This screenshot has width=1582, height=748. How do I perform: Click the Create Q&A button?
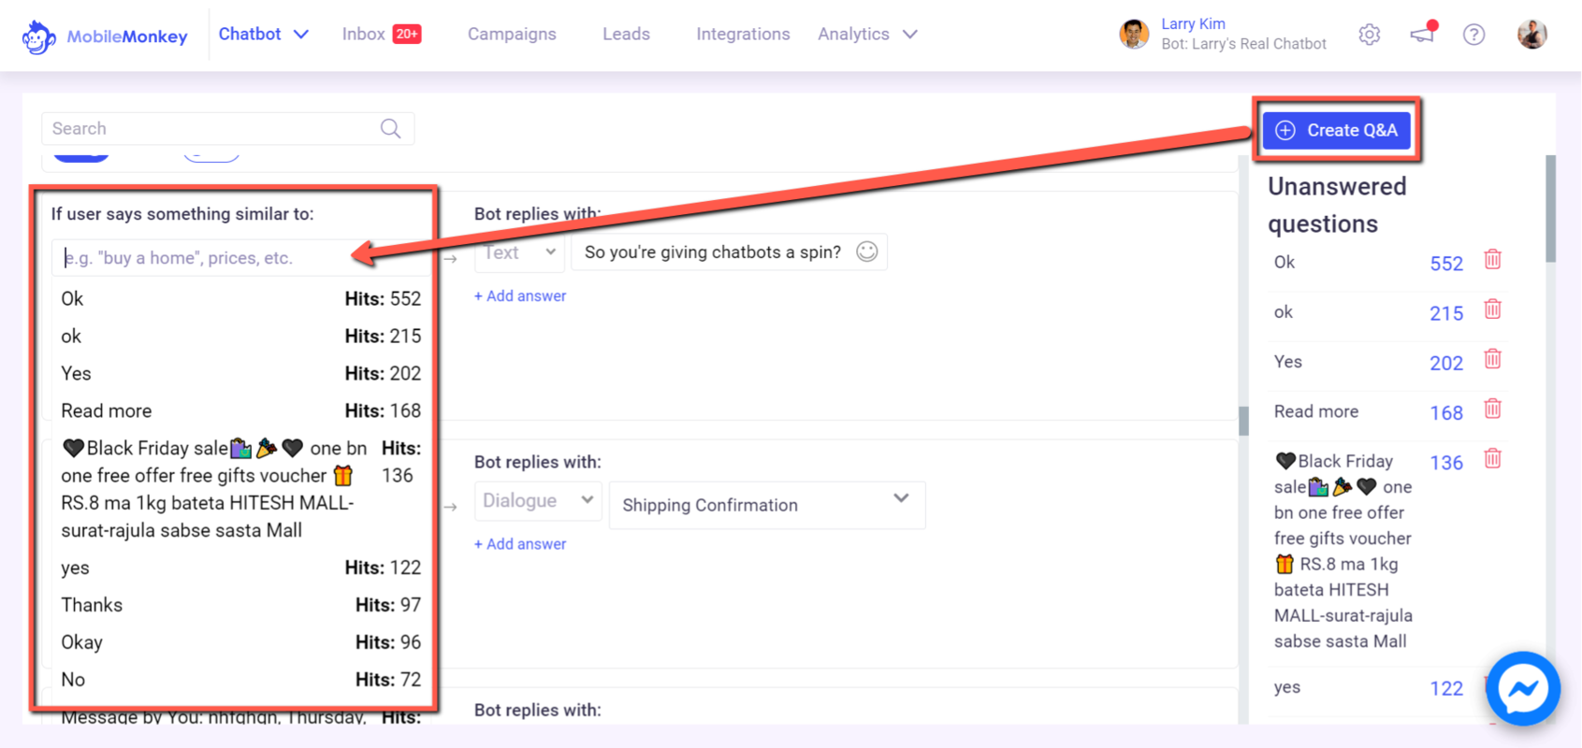[x=1336, y=131]
